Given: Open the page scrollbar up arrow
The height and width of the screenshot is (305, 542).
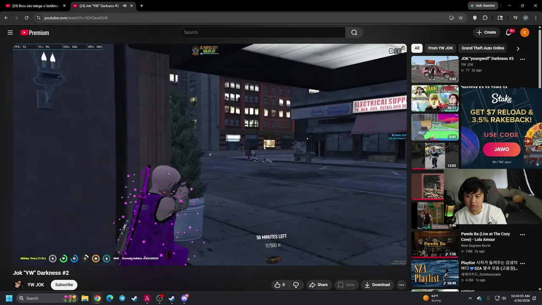Looking at the screenshot, I should point(540,27).
